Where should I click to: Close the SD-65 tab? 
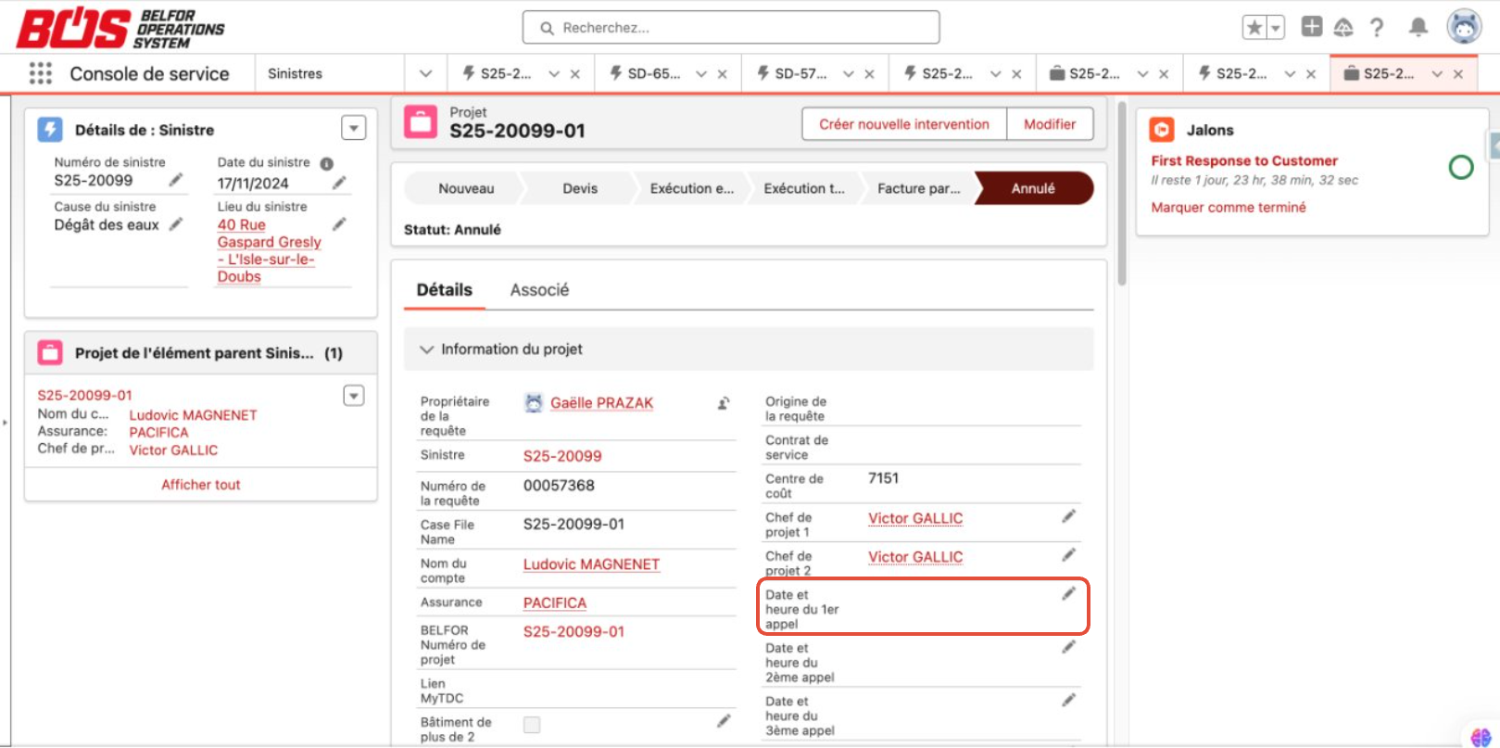[x=723, y=74]
